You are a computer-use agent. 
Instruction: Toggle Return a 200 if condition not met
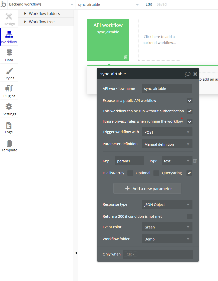click(x=190, y=216)
